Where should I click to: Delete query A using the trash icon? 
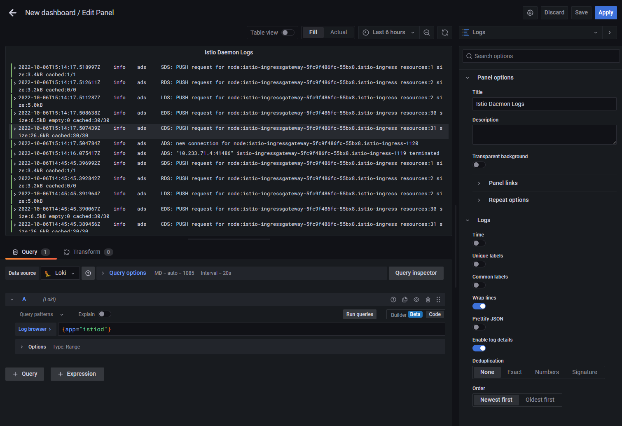coord(428,300)
